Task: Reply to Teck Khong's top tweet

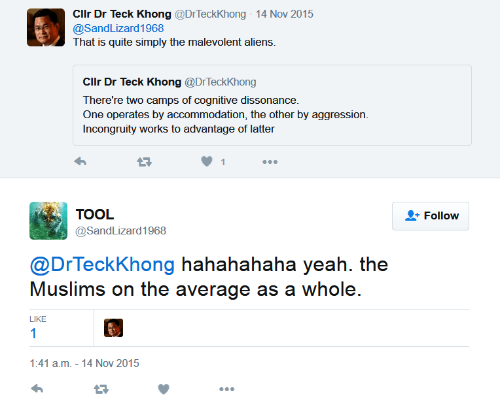Action: [80, 162]
